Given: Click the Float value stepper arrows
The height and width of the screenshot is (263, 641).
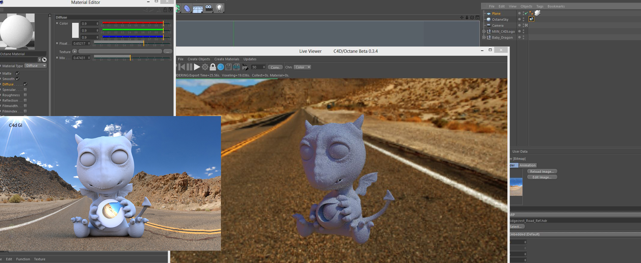Looking at the screenshot, I should (x=89, y=43).
